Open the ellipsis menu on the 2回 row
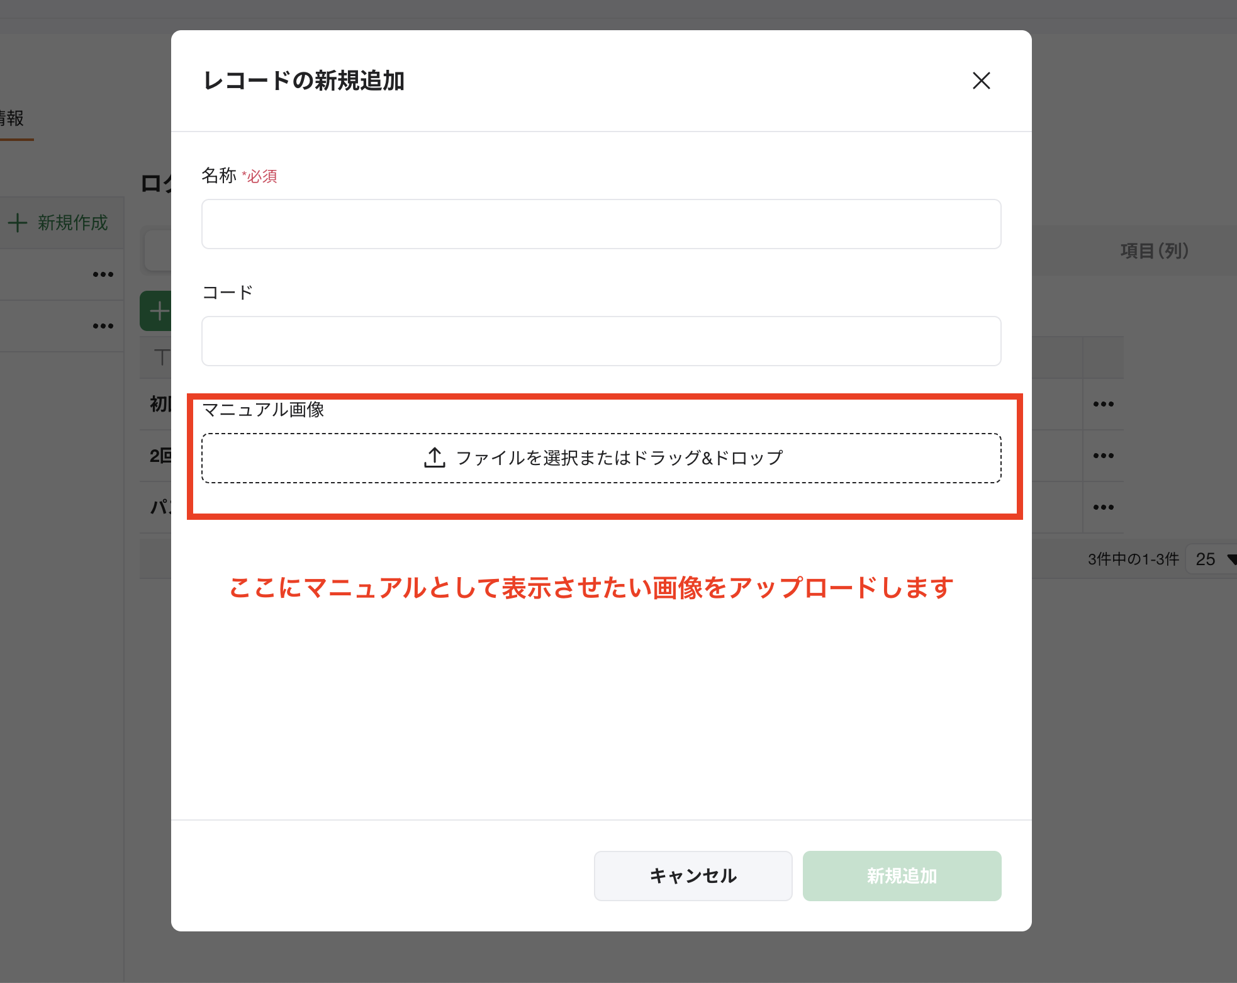The width and height of the screenshot is (1237, 983). [x=1104, y=456]
